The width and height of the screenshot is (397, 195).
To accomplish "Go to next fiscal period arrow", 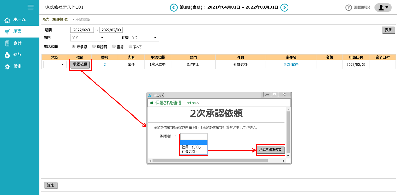I will click(284, 7).
